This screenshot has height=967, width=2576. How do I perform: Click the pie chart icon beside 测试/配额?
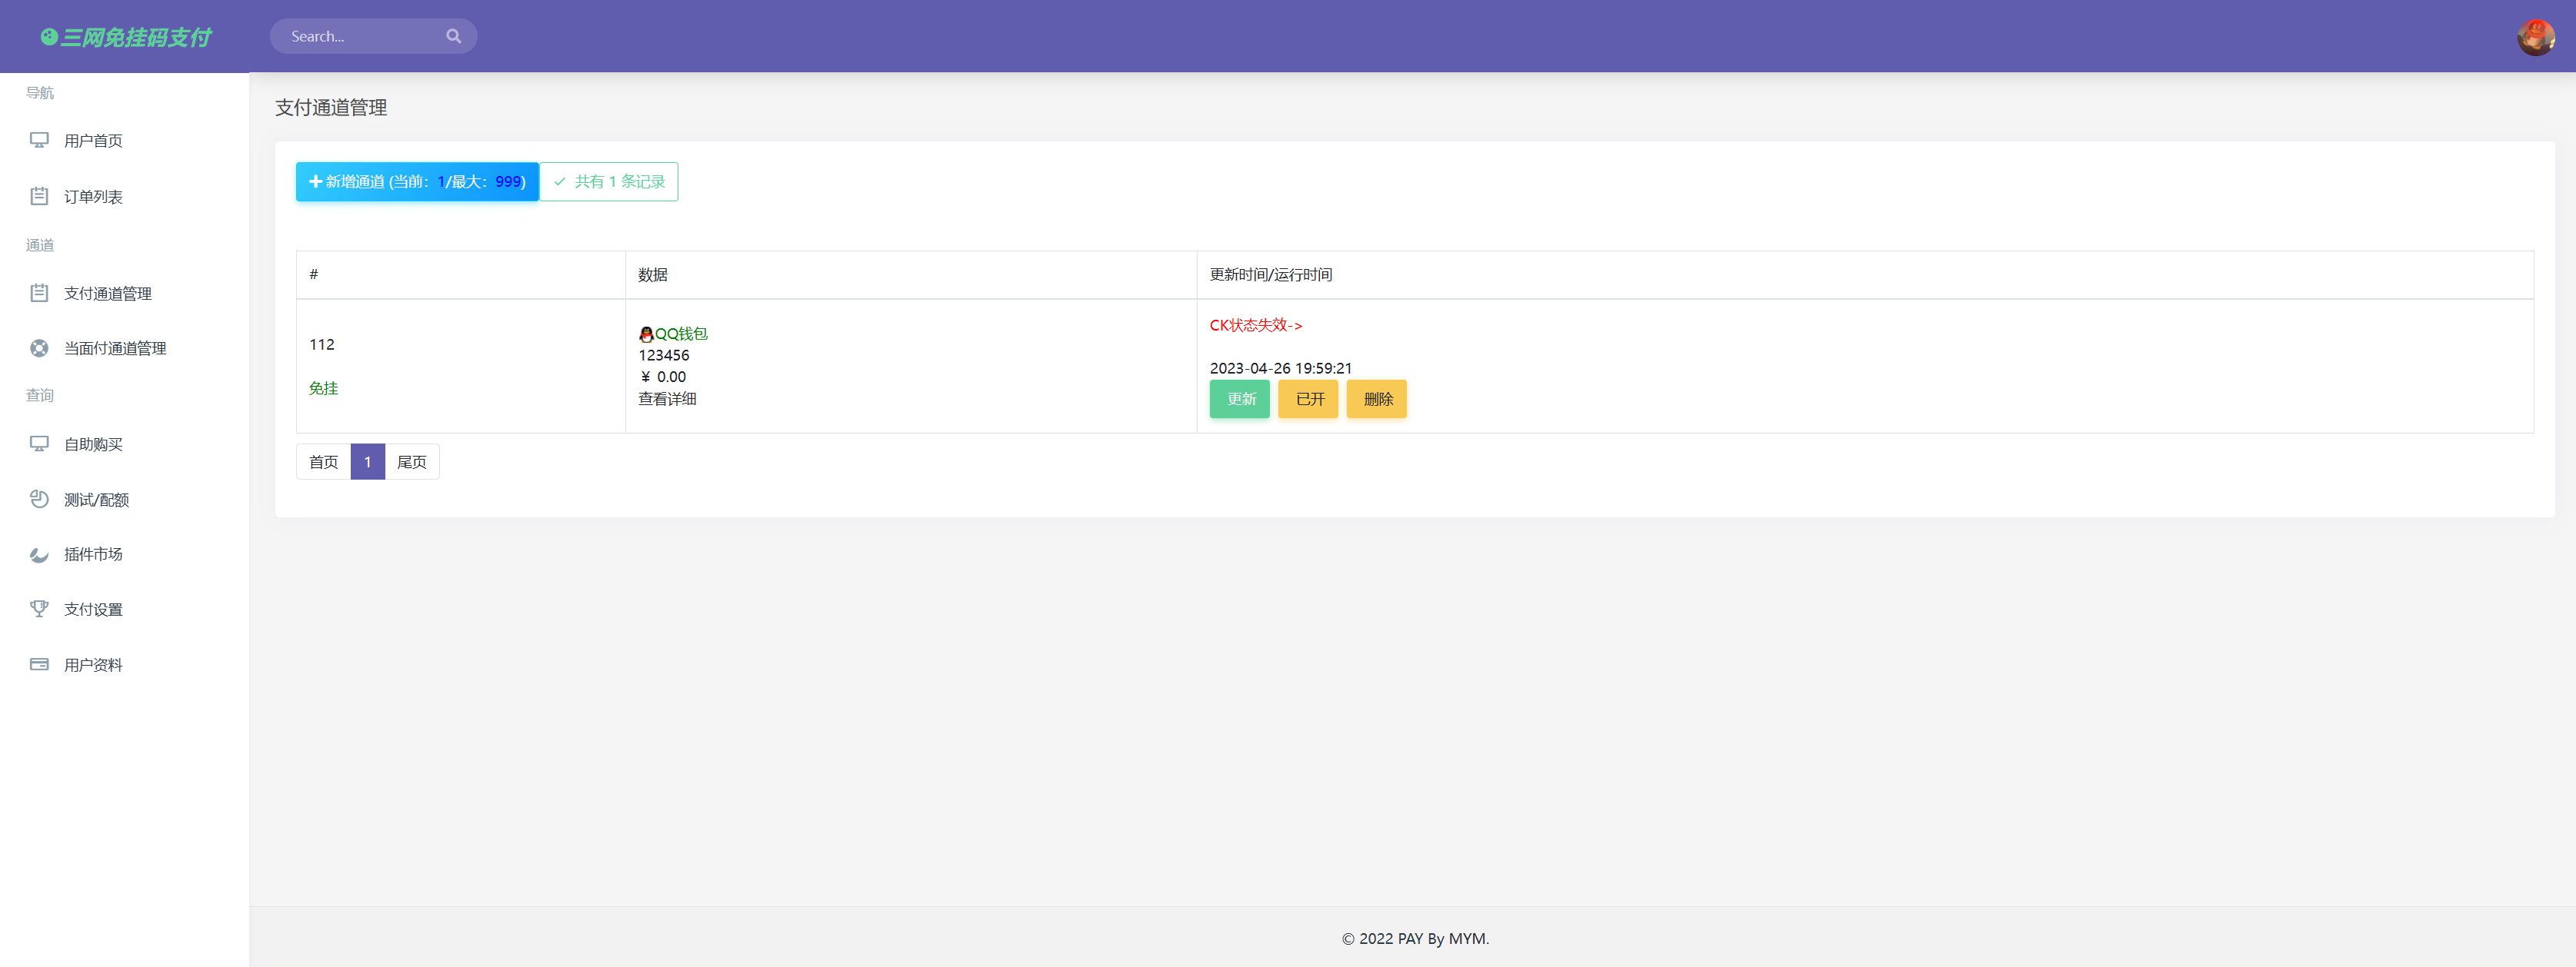click(x=39, y=500)
